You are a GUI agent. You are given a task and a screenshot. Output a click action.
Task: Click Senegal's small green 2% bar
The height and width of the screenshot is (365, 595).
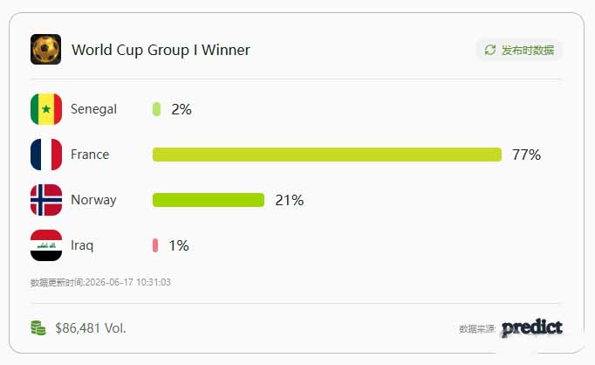pyautogui.click(x=156, y=109)
